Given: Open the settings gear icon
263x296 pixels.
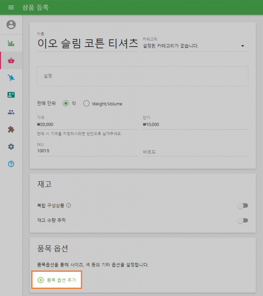Looking at the screenshot, I should tap(11, 147).
